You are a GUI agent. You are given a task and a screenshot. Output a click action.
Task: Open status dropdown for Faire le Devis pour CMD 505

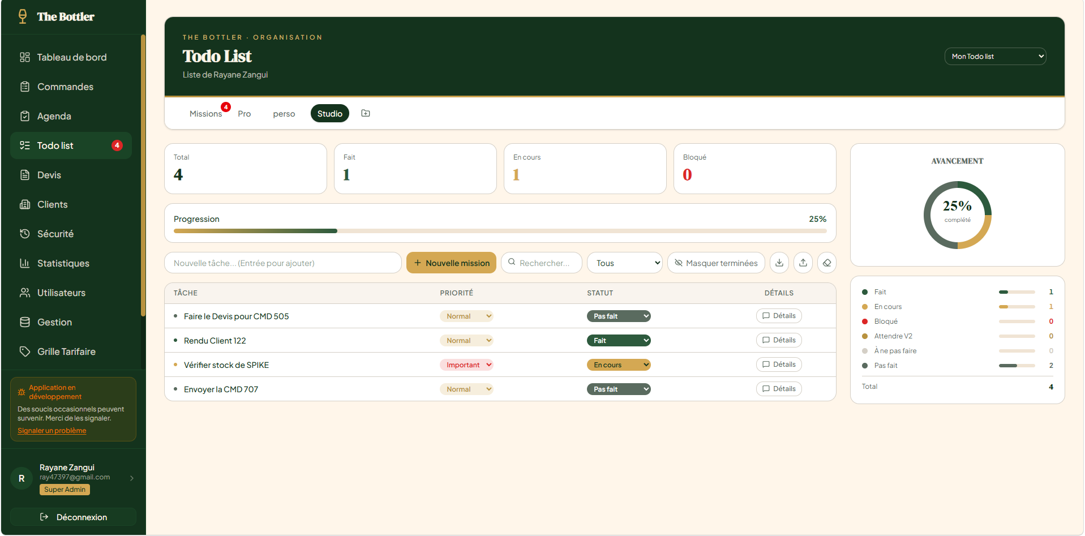coord(619,316)
